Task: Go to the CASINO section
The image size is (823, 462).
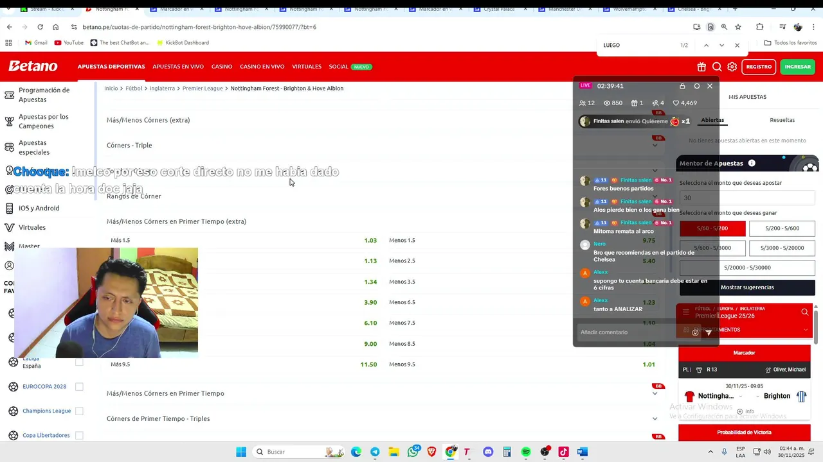Action: coord(222,67)
